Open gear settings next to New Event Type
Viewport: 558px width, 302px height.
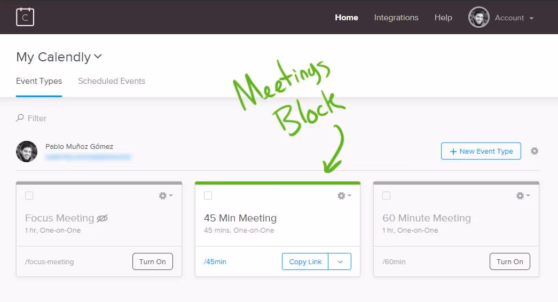tap(535, 151)
